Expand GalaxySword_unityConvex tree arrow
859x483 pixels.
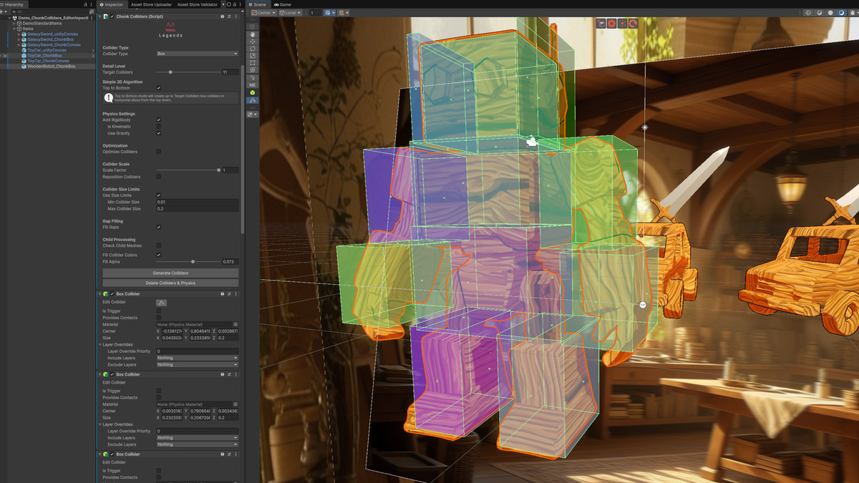click(x=19, y=34)
